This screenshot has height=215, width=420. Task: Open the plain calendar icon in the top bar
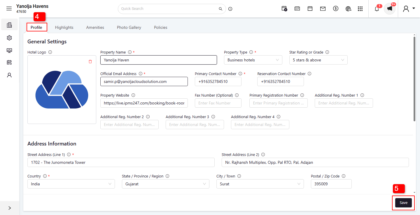tap(310, 9)
